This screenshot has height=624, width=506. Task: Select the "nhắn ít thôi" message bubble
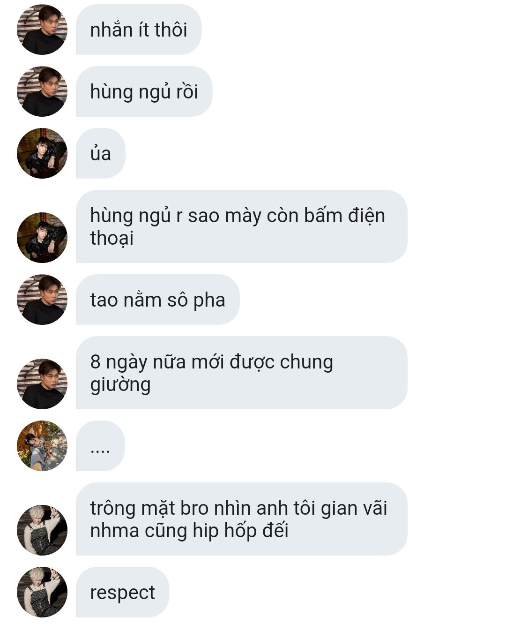(139, 30)
